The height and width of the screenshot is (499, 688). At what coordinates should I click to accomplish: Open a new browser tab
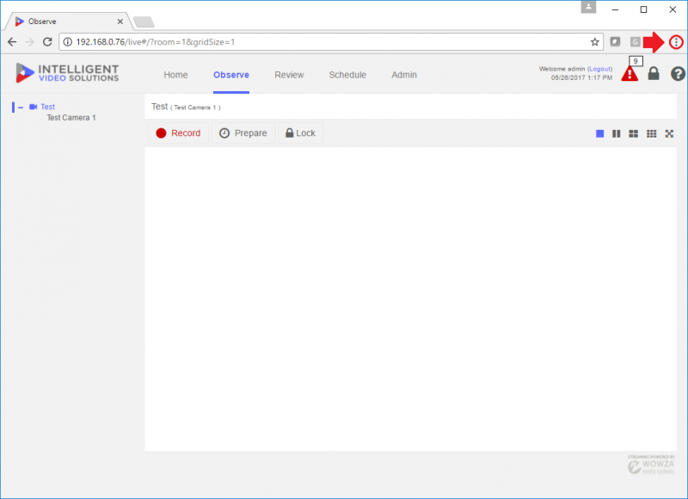[x=144, y=22]
